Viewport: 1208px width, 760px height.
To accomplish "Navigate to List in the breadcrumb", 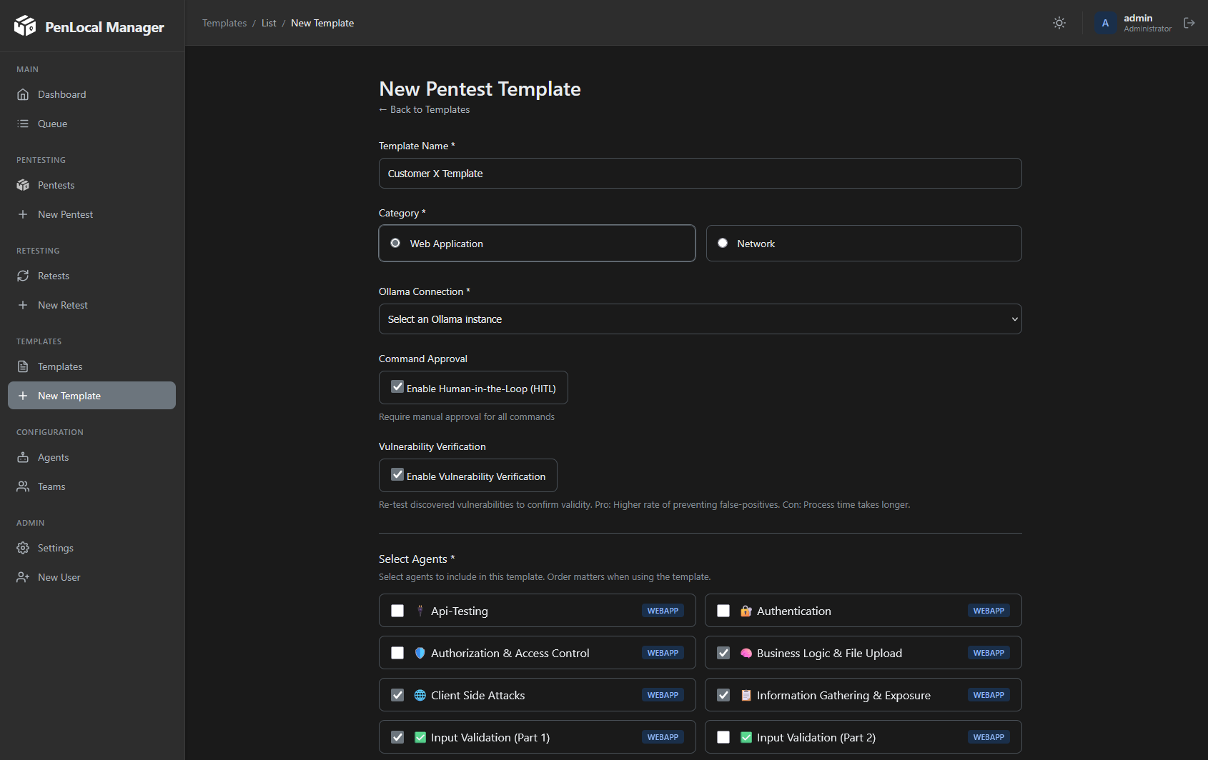I will pos(269,23).
